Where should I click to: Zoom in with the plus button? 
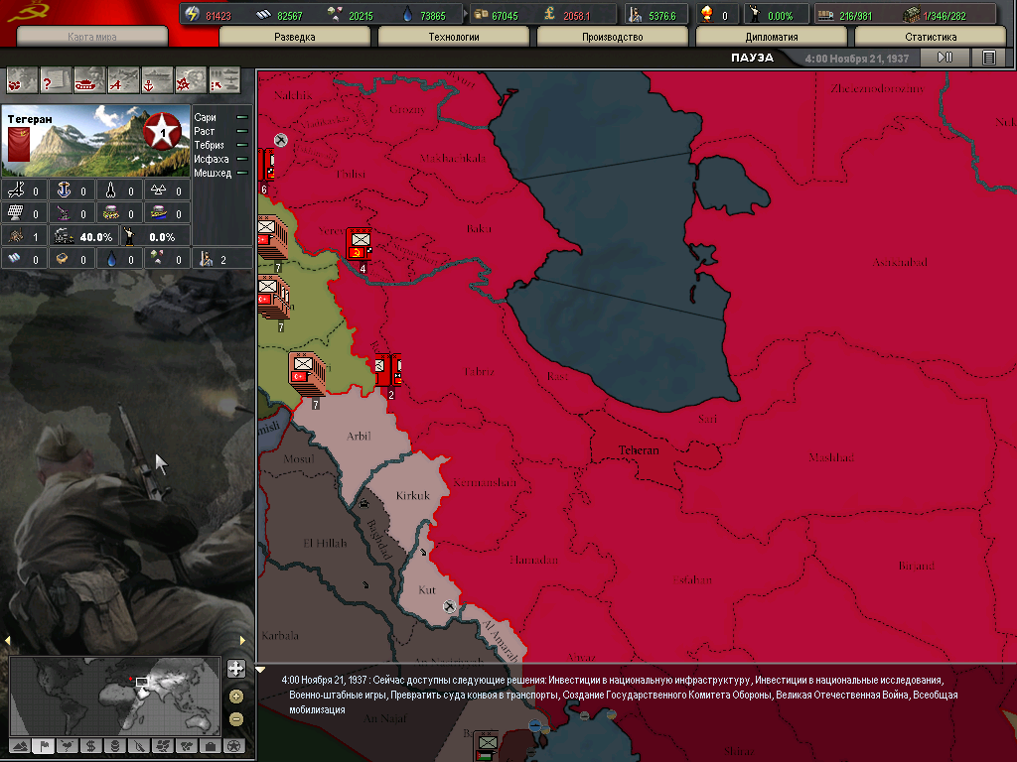pos(236,697)
